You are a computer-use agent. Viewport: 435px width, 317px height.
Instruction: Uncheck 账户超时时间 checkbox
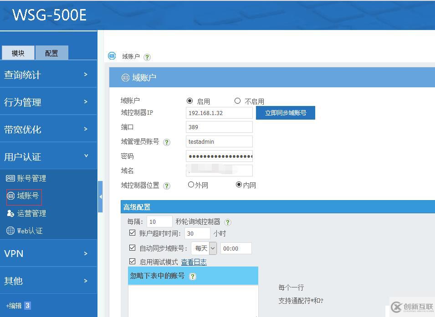tap(132, 233)
